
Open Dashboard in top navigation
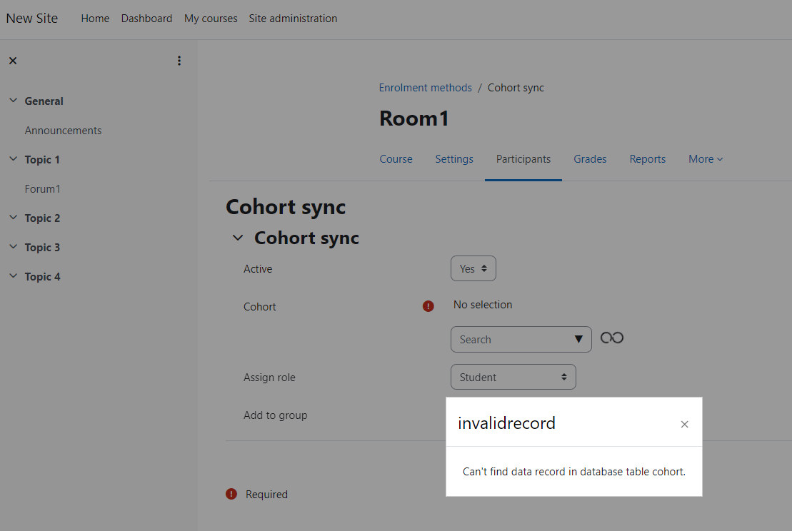coord(146,19)
